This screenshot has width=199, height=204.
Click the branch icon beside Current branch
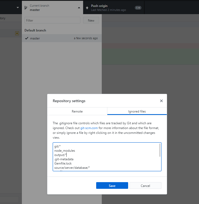click(x=26, y=8)
